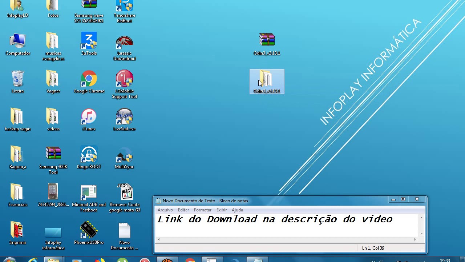Select the Minimal ADB and Fastboot icon
Screen dimensions: 465x262
[89, 198]
